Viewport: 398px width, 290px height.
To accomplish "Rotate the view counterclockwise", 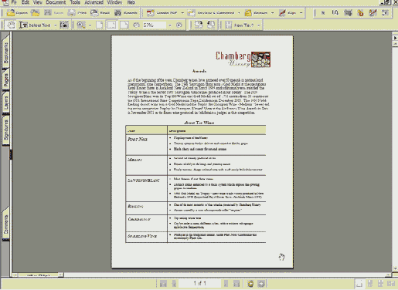I will [x=211, y=25].
